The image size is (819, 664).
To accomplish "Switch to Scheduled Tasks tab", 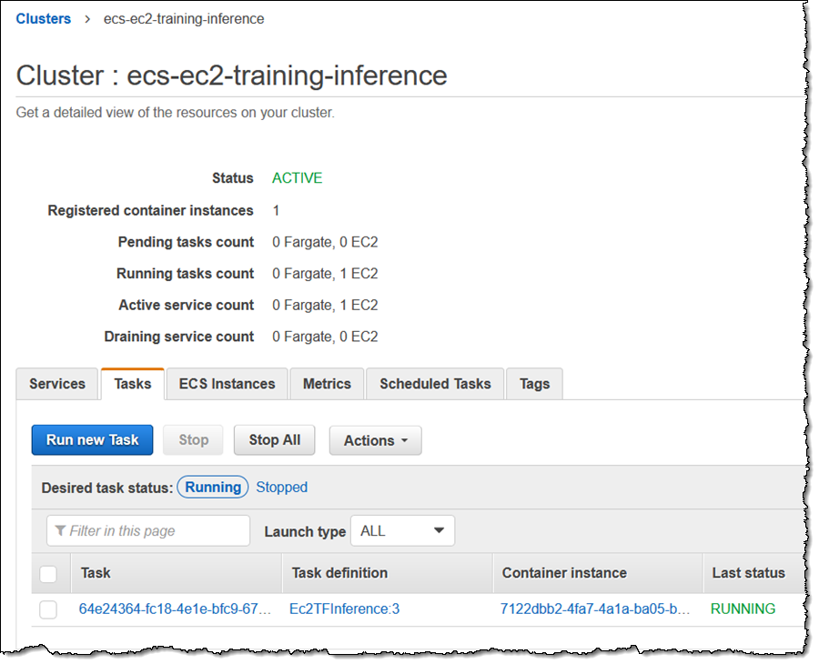I will click(435, 384).
